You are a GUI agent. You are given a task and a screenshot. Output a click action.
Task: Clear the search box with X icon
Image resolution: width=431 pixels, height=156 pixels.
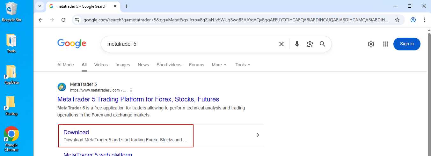pyautogui.click(x=281, y=44)
